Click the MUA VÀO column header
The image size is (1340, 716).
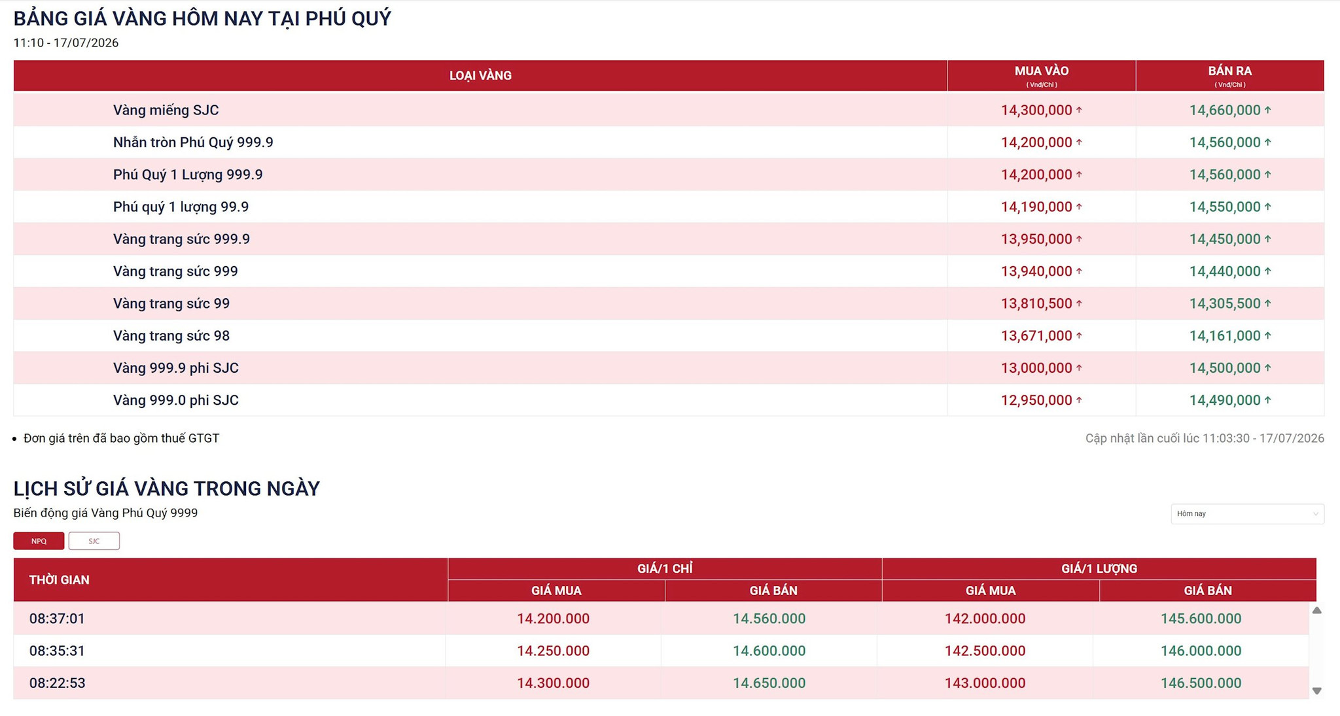pos(1042,76)
